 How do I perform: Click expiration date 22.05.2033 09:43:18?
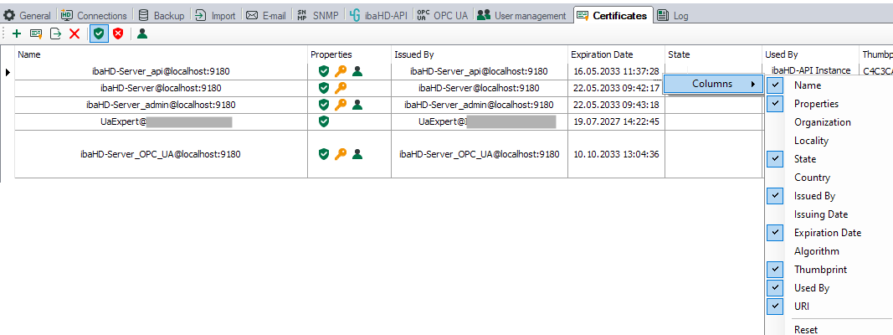pos(616,105)
